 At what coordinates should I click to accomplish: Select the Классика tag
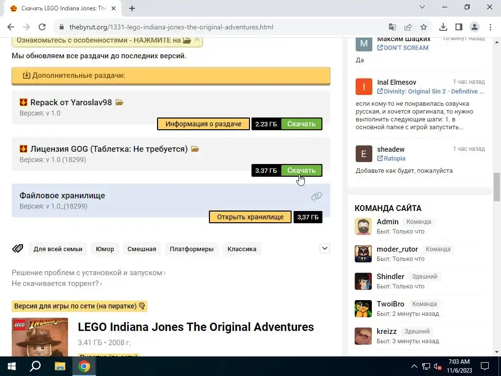[x=242, y=249]
